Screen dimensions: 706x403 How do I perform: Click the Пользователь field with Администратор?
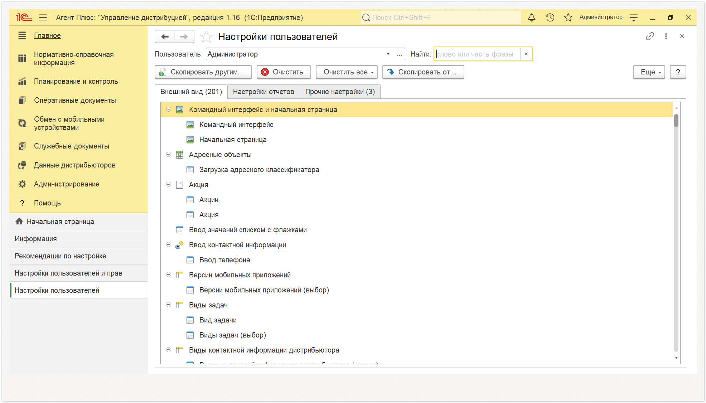click(x=294, y=54)
